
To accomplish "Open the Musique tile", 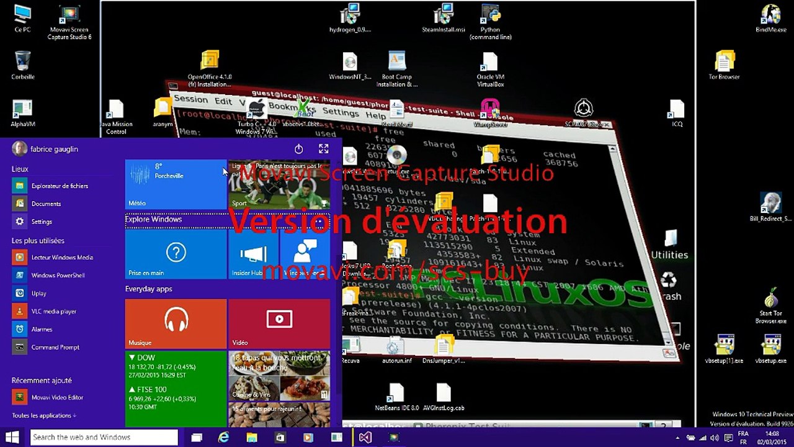I will (x=176, y=323).
